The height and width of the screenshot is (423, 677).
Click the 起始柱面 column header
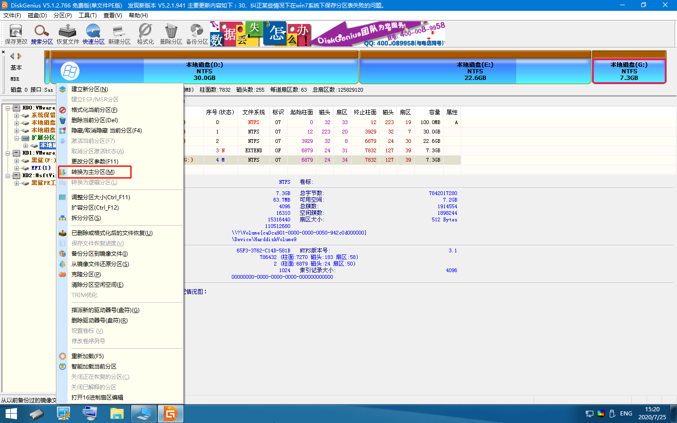302,112
